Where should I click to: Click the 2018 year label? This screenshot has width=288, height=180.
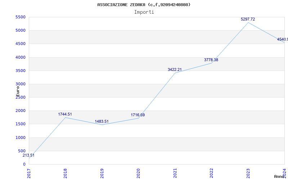click(x=65, y=174)
